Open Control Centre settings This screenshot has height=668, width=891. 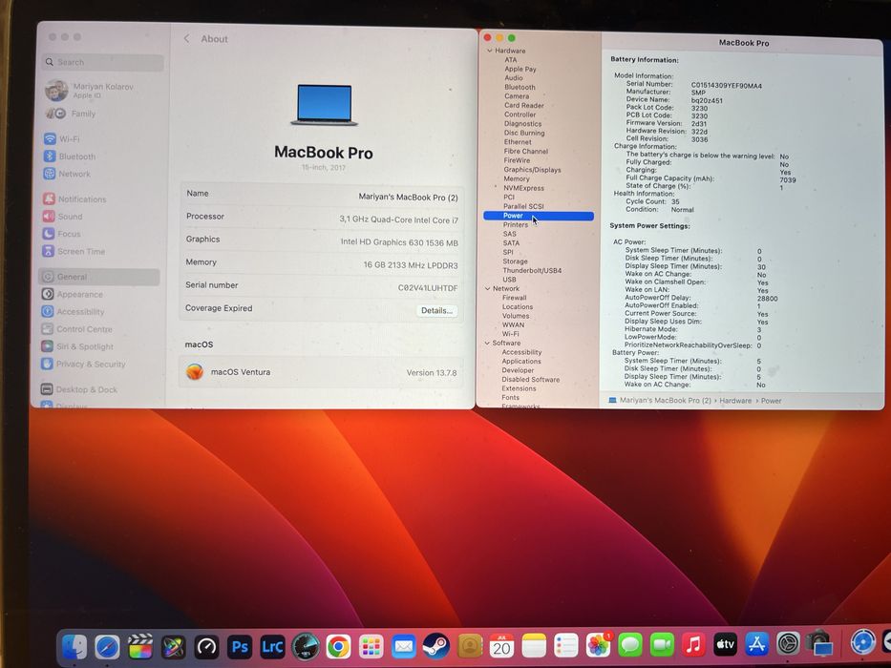pyautogui.click(x=76, y=329)
